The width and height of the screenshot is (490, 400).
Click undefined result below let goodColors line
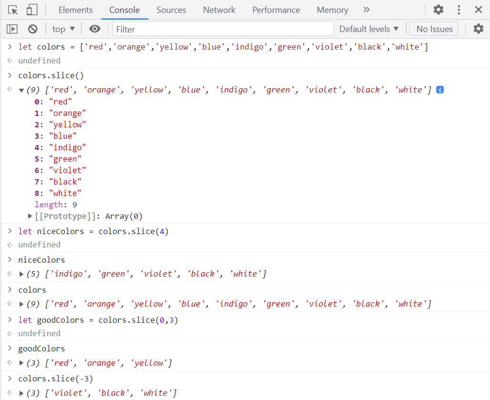pyautogui.click(x=40, y=333)
